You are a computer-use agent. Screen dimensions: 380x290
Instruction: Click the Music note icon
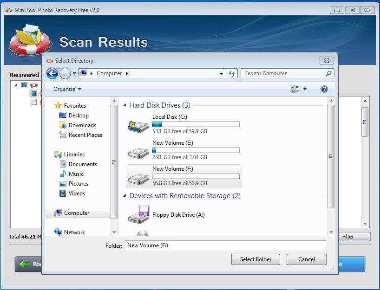(x=63, y=174)
